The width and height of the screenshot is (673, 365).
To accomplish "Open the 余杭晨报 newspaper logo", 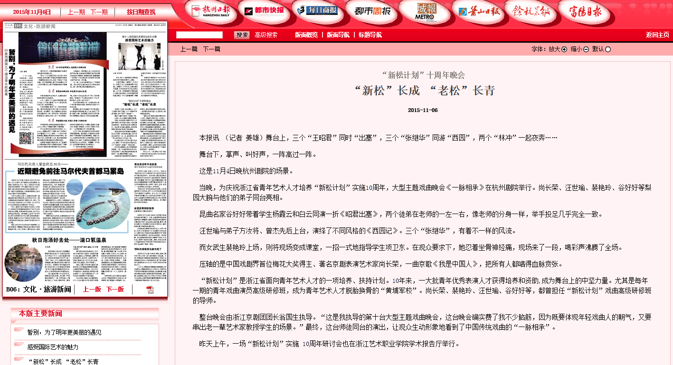I will [x=531, y=11].
